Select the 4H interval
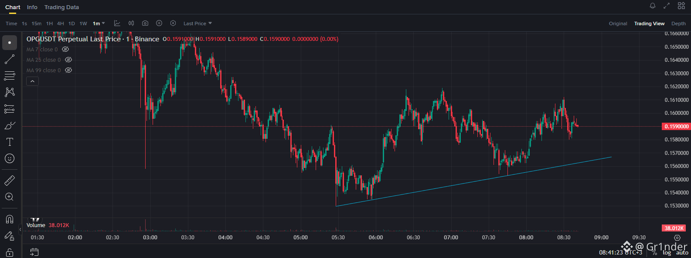Viewport: 691px width, 258px height. (x=61, y=23)
